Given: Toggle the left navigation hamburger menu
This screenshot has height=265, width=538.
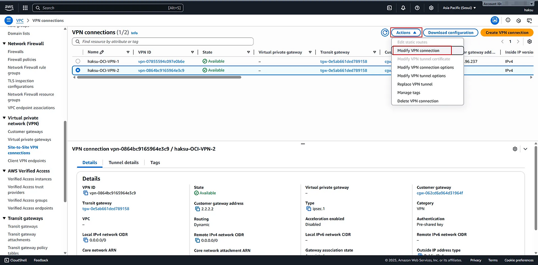Looking at the screenshot, I should [8, 20].
